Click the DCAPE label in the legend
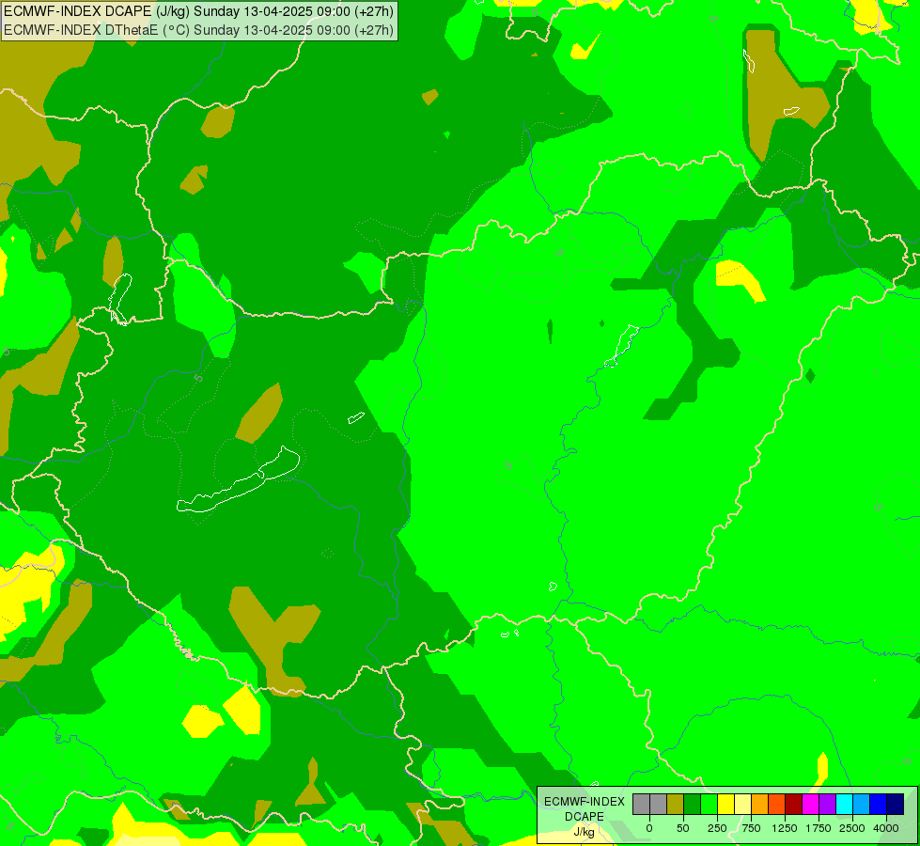Image resolution: width=920 pixels, height=846 pixels. tap(585, 817)
